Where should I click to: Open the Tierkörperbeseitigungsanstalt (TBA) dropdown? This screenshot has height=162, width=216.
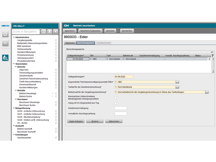177,82
